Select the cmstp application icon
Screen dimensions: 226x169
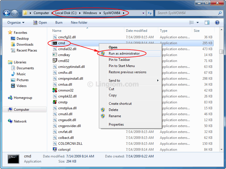pos(55,102)
